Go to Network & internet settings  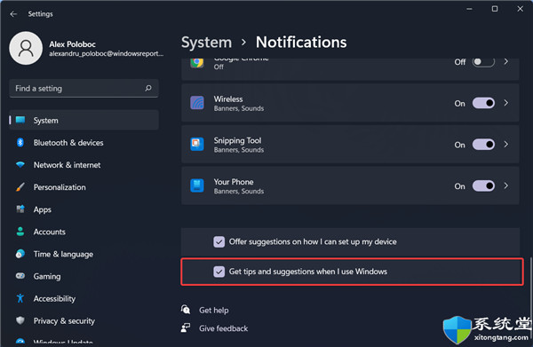(x=84, y=165)
